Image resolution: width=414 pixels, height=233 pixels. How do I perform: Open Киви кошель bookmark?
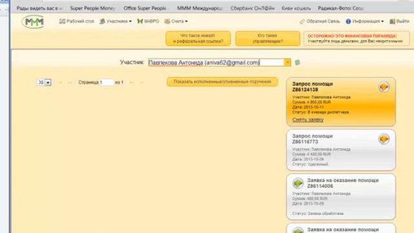pyautogui.click(x=296, y=8)
